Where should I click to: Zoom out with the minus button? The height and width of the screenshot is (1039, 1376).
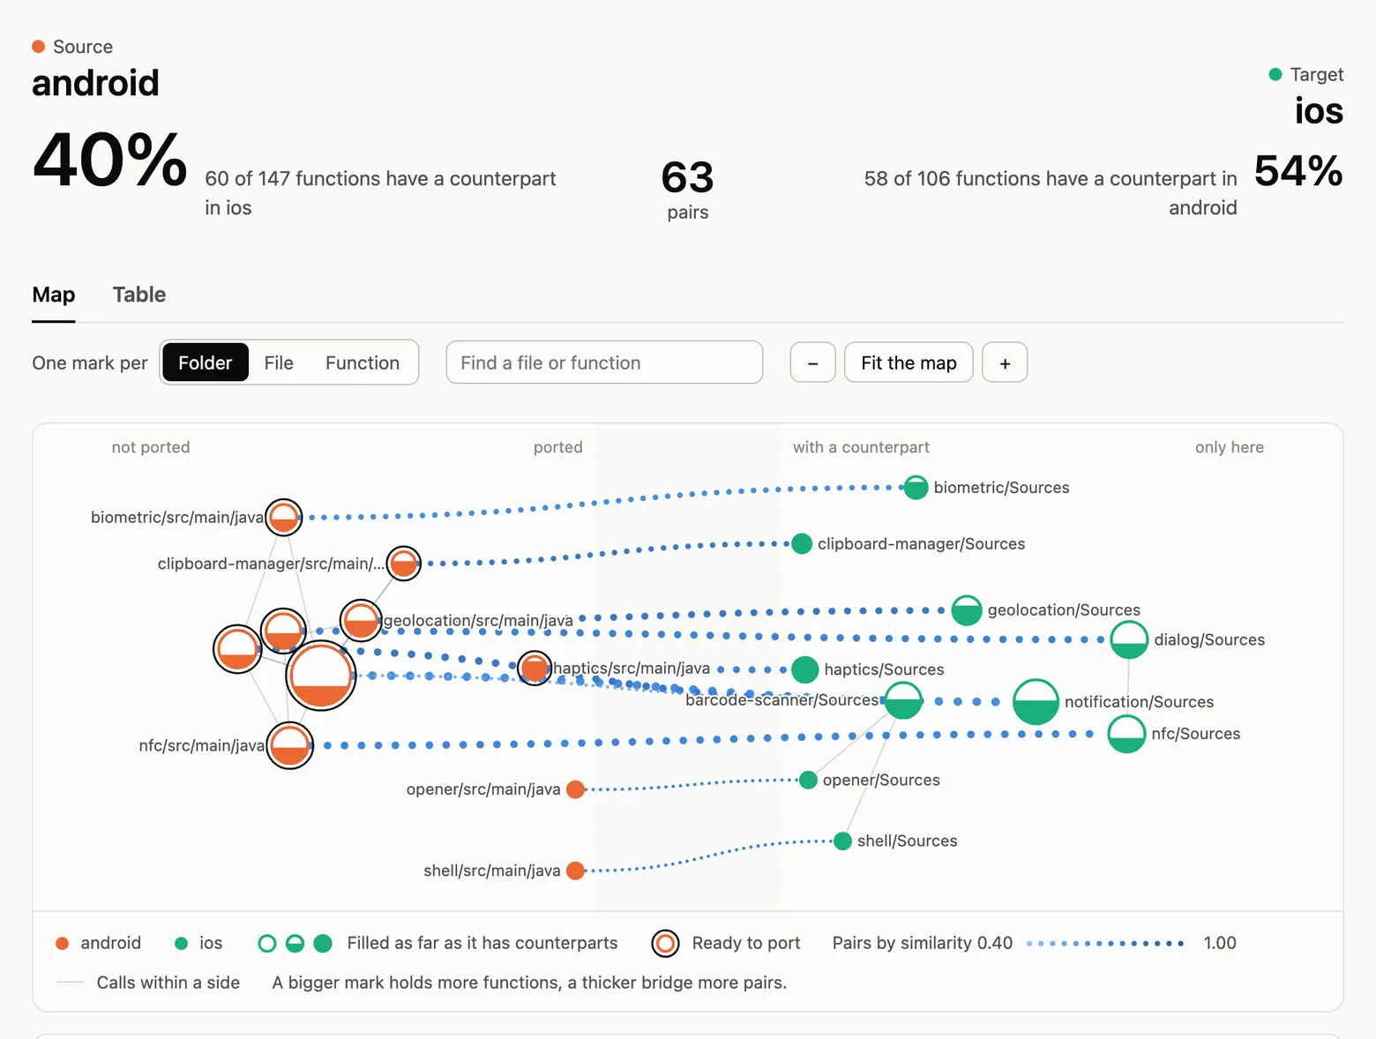point(813,363)
